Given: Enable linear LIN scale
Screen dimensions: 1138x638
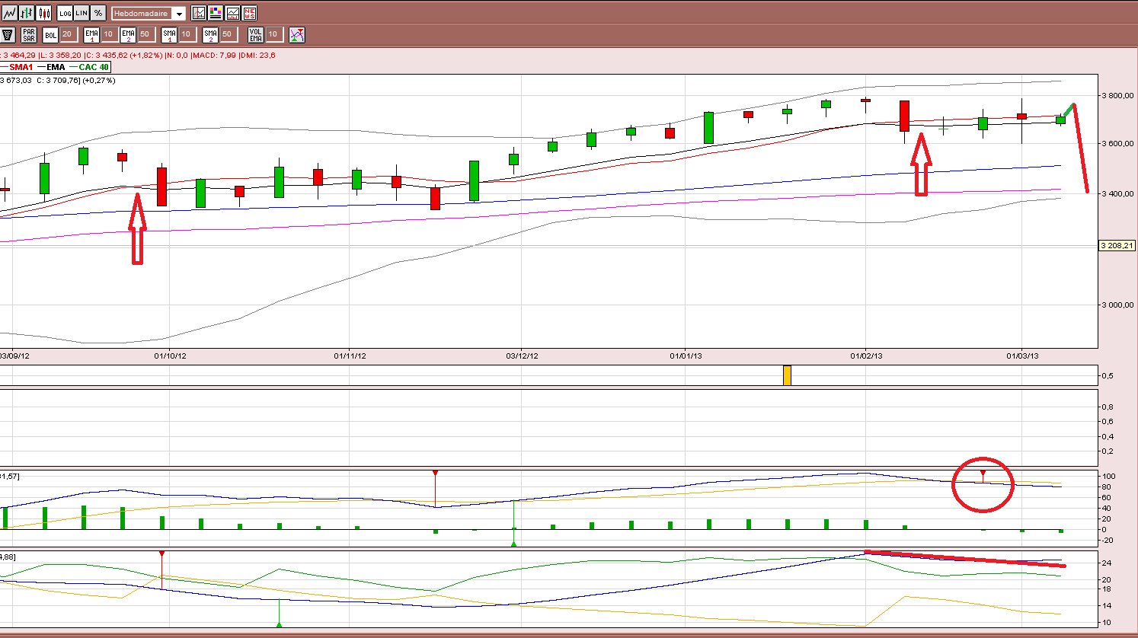Looking at the screenshot, I should tap(82, 13).
